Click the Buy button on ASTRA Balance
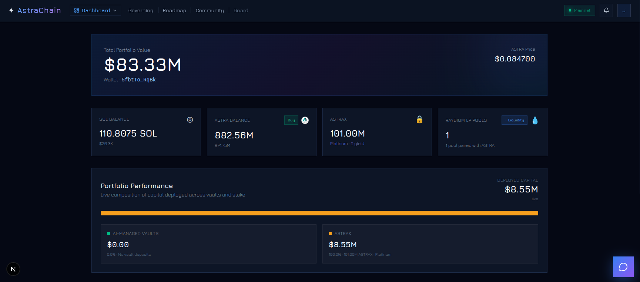Image resolution: width=640 pixels, height=282 pixels. (291, 120)
